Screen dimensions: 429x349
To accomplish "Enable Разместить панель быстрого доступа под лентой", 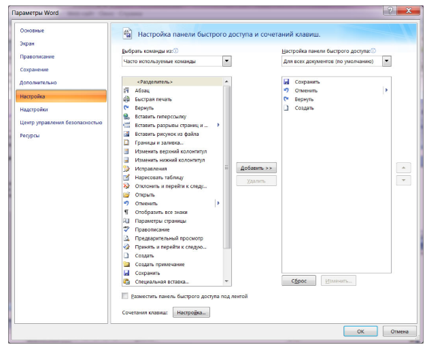I will (x=124, y=296).
